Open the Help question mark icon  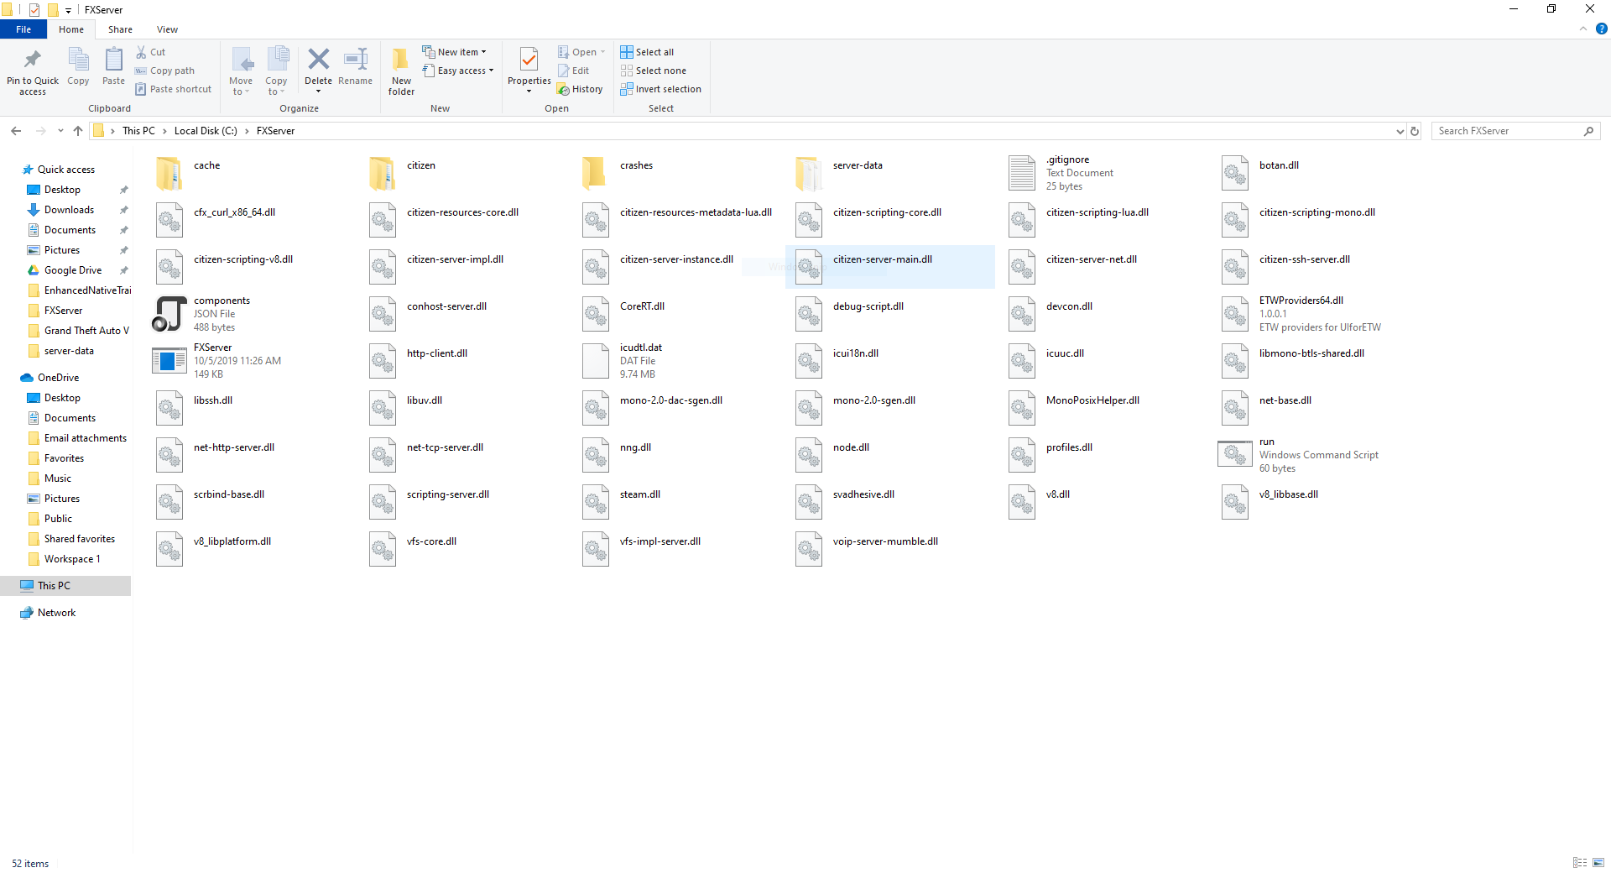pos(1601,29)
